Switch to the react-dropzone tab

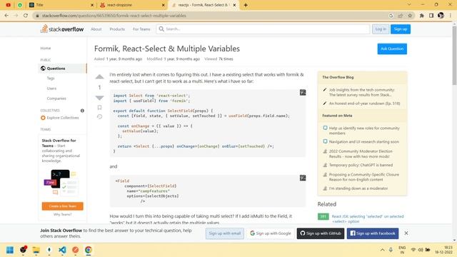pos(131,5)
